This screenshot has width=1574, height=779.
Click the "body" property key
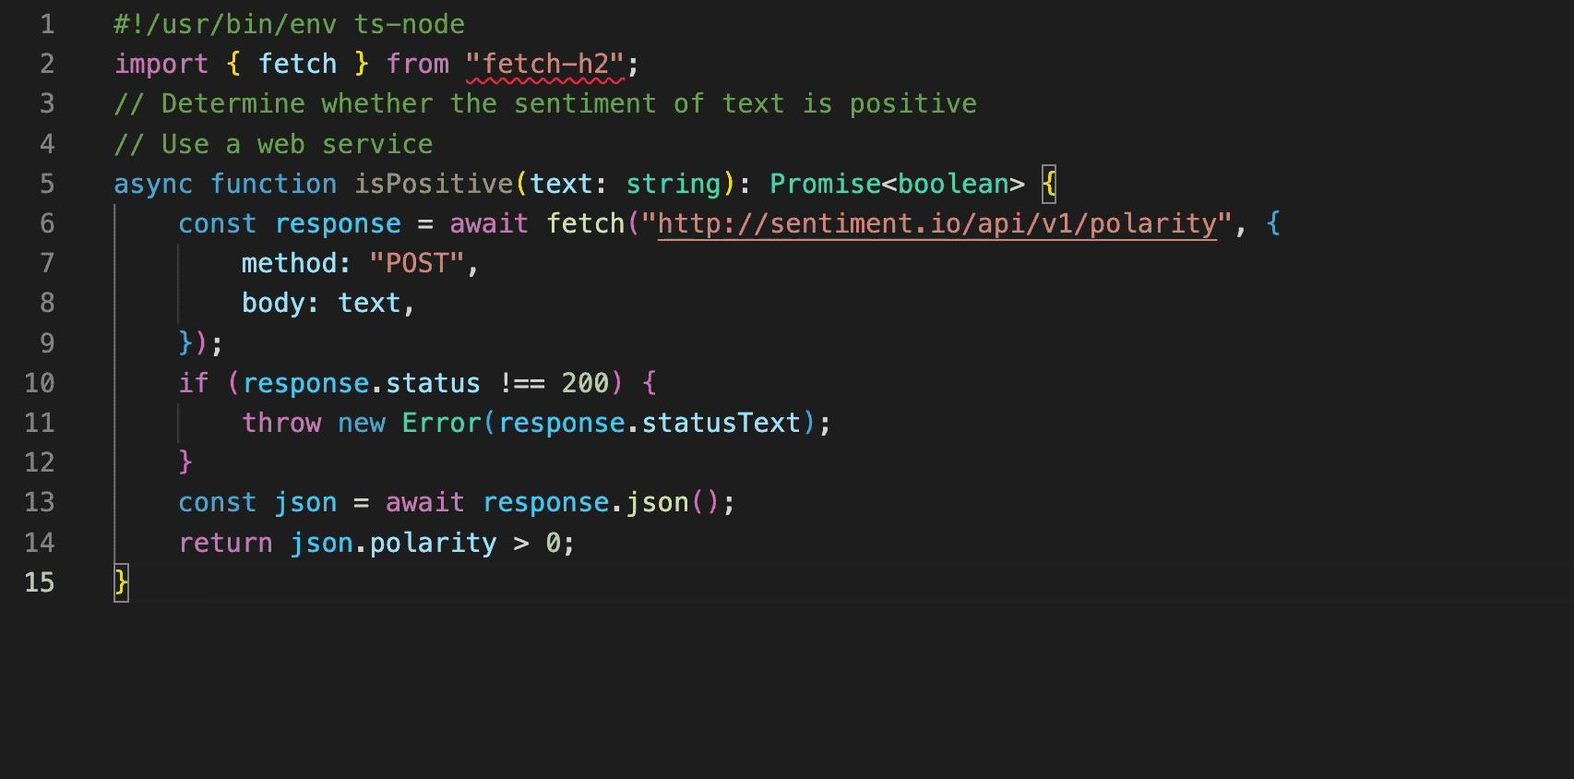273,303
